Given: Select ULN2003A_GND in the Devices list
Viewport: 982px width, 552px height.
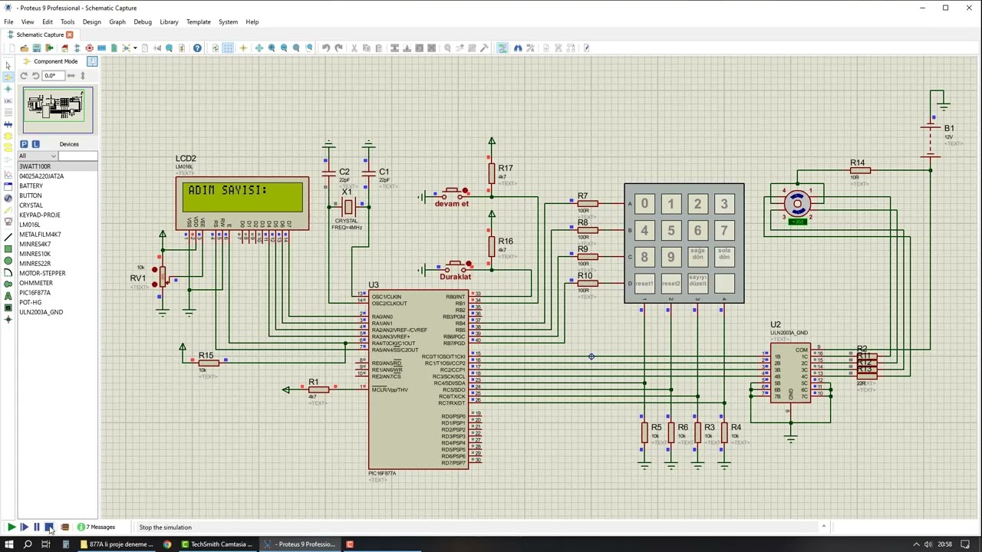Looking at the screenshot, I should pyautogui.click(x=41, y=312).
